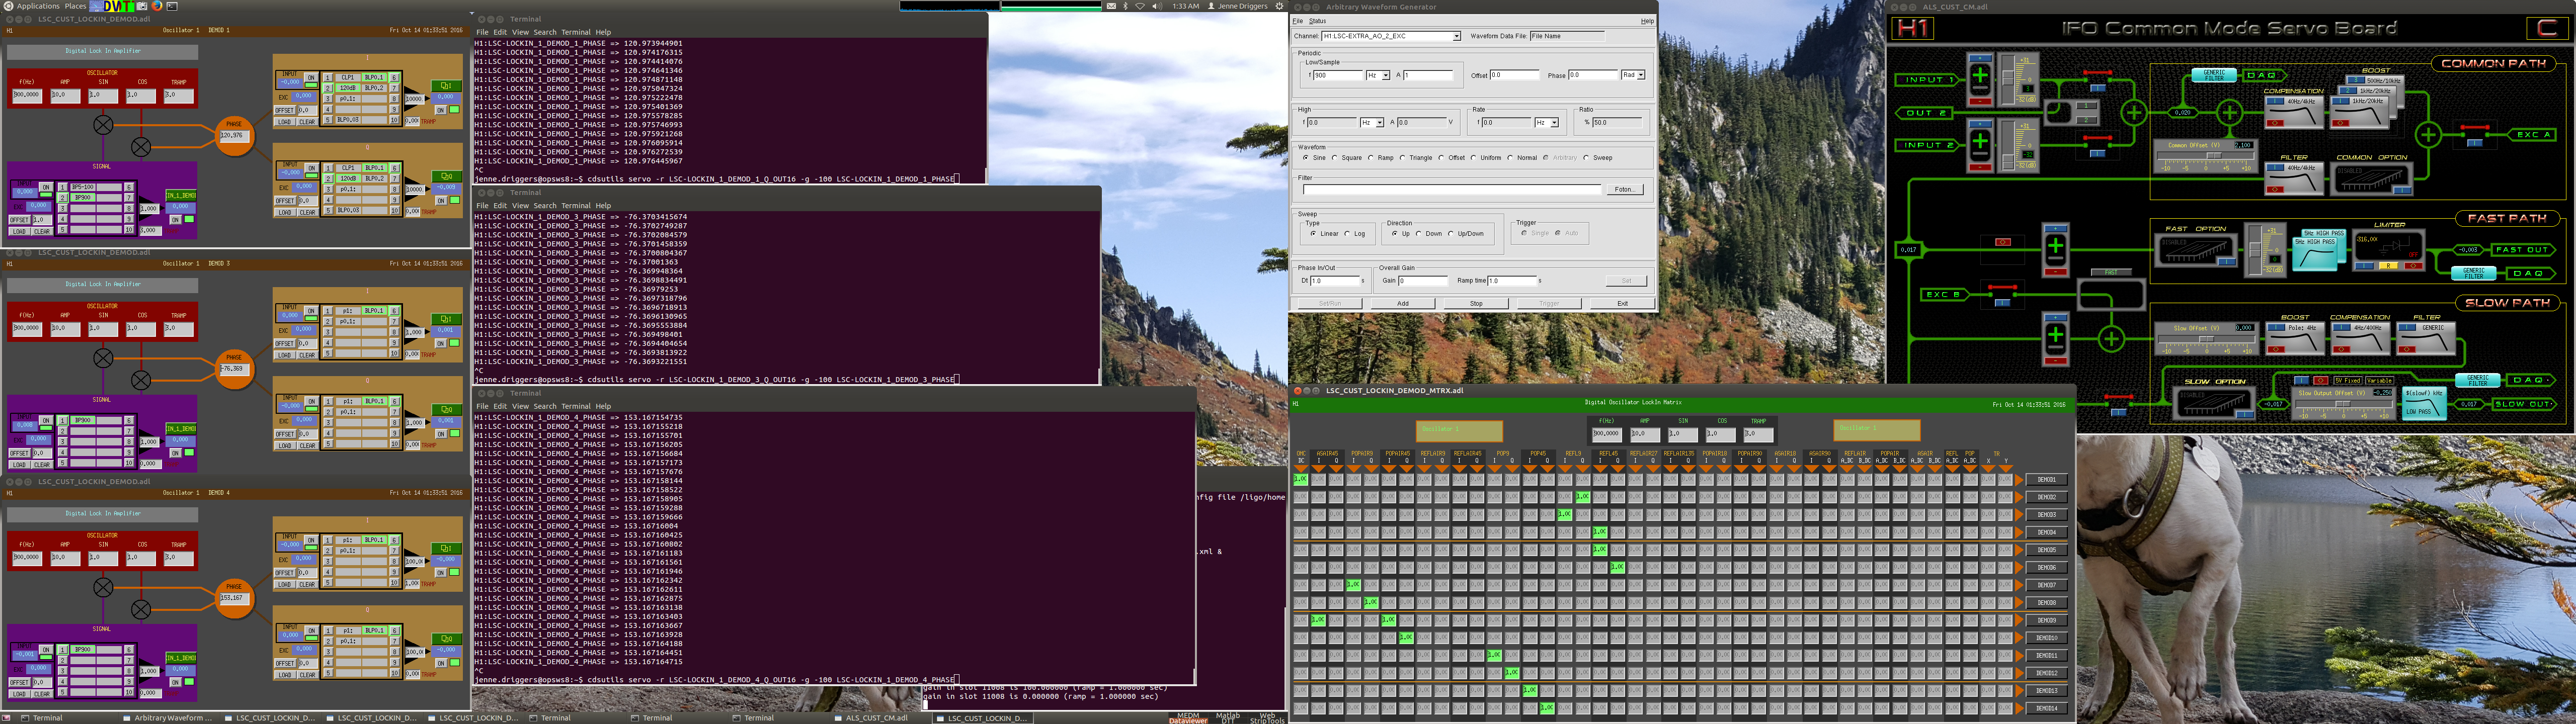2576x724 pixels.
Task: Select the Sweep waveform radio button
Action: point(1586,158)
